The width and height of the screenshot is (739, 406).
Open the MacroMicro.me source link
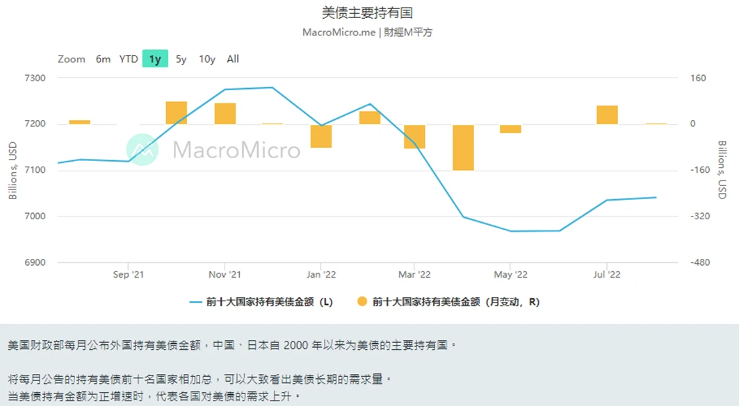(x=339, y=32)
